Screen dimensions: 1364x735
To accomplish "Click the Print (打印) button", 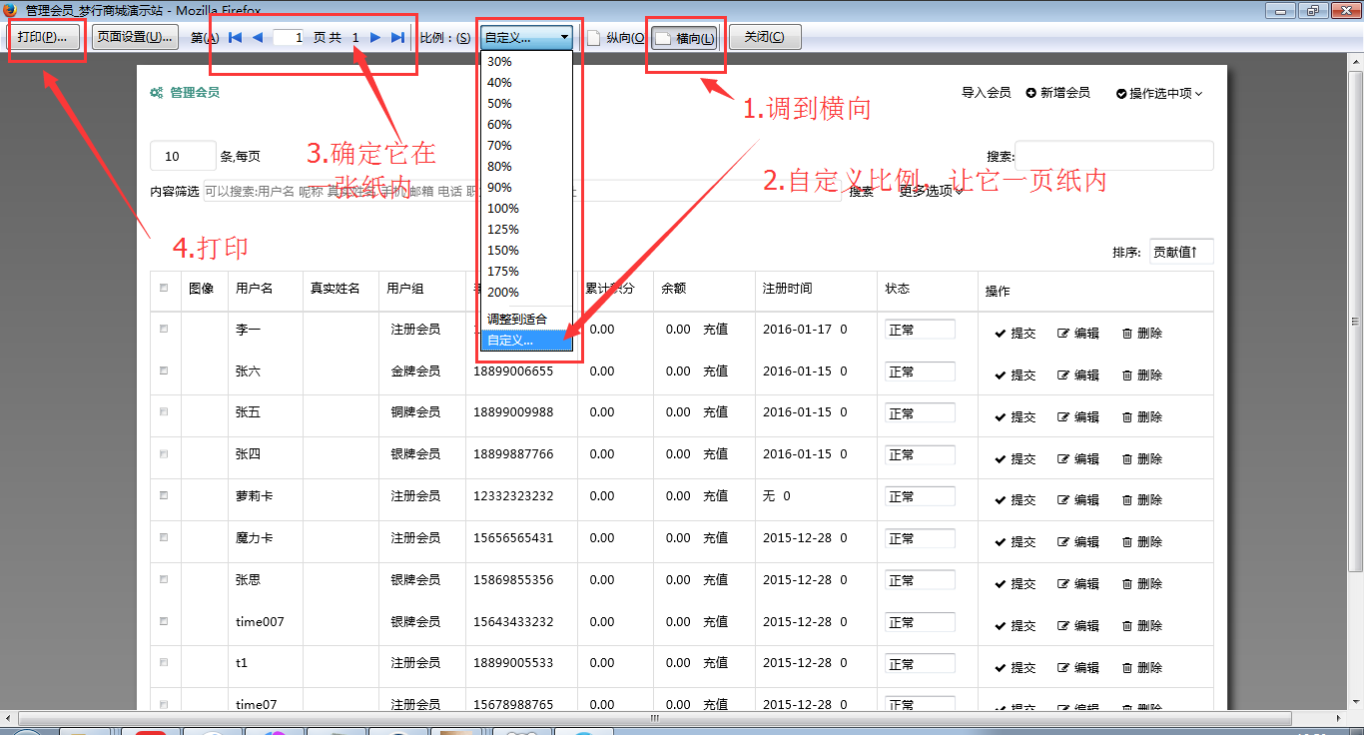I will (x=42, y=38).
